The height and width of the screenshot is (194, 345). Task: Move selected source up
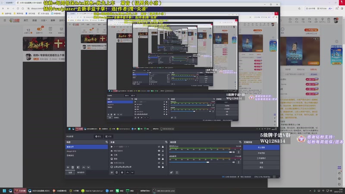pos(128,172)
